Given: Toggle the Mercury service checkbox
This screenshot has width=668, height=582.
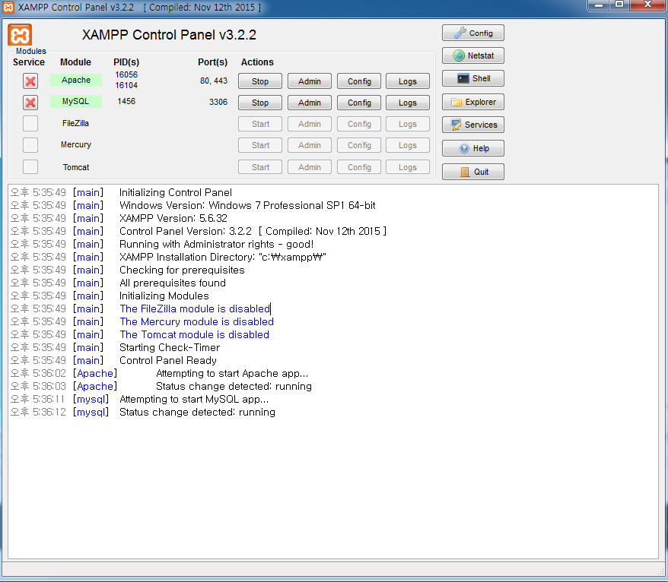Looking at the screenshot, I should (x=30, y=145).
